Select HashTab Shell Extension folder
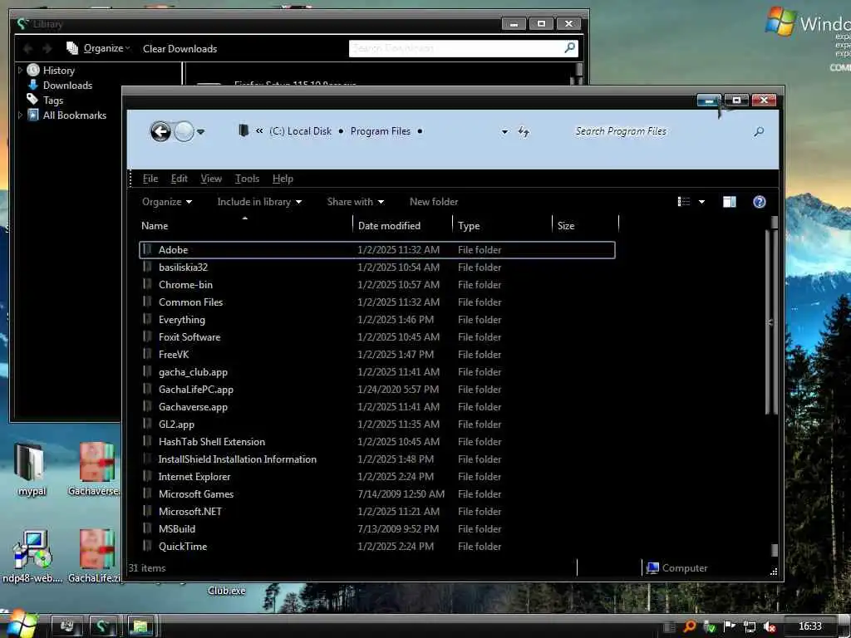The image size is (851, 638). [x=377, y=442]
